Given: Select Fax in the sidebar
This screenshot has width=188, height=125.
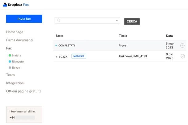Looking at the screenshot, I should click(9, 48).
